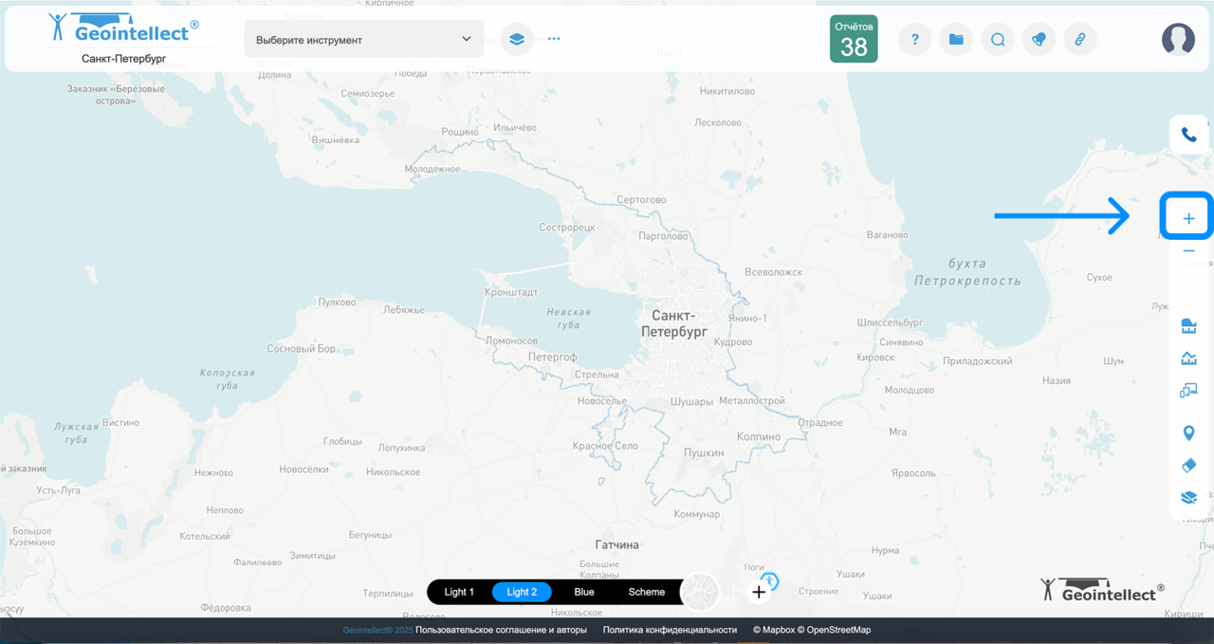Open 'Политика конфиденциальности' link
The image size is (1214, 644).
coord(670,630)
